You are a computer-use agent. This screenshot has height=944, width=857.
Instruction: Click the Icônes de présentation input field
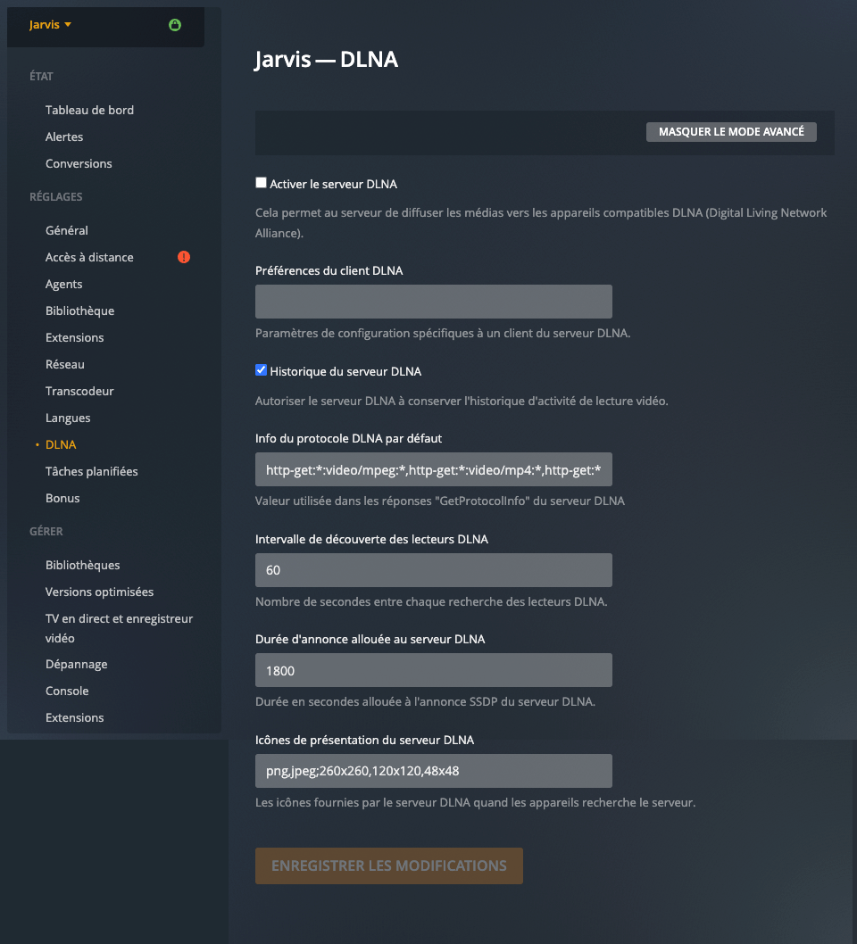(433, 771)
